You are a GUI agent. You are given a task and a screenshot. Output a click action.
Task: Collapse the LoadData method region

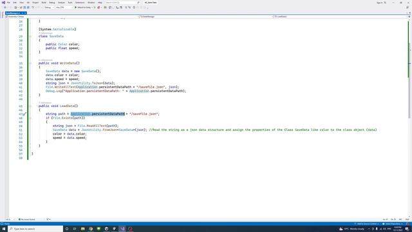pyautogui.click(x=30, y=106)
